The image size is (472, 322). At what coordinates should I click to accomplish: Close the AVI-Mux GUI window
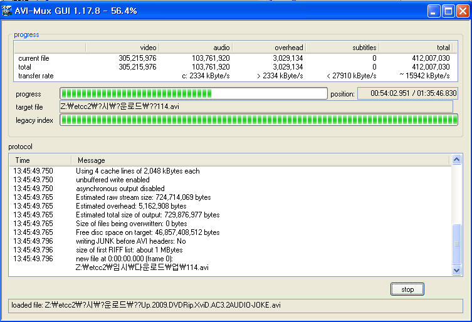(463, 11)
